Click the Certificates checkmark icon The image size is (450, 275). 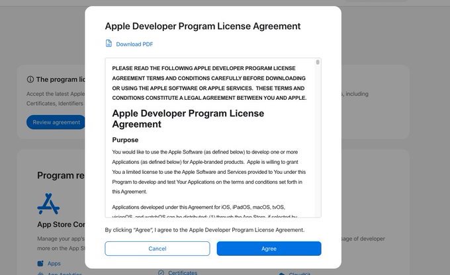[161, 272]
